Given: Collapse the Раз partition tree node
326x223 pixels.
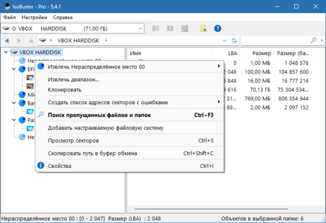Looking at the screenshot, I should [x=14, y=120].
